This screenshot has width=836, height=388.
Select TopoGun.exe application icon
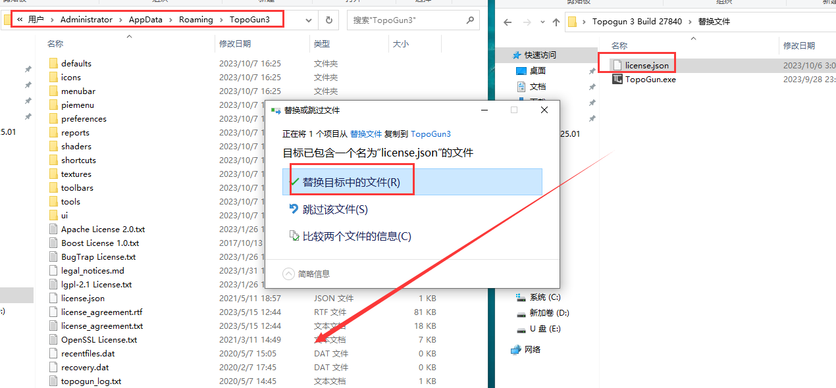617,79
